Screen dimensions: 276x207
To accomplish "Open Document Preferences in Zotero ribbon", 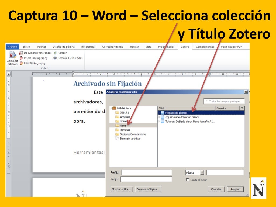I will [35, 53].
